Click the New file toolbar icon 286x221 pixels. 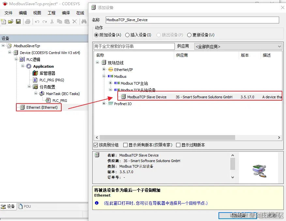(x=3, y=21)
